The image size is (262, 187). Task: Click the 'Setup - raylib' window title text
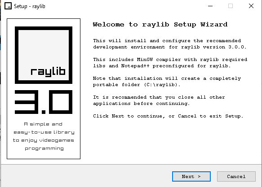(30, 6)
